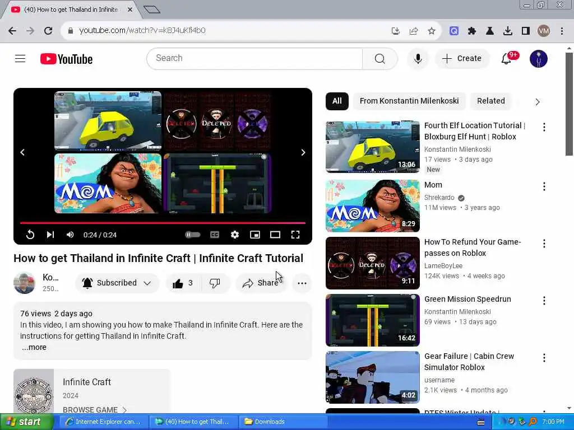Expand the Subscribed notification dropdown
The image size is (574, 430).
[147, 283]
